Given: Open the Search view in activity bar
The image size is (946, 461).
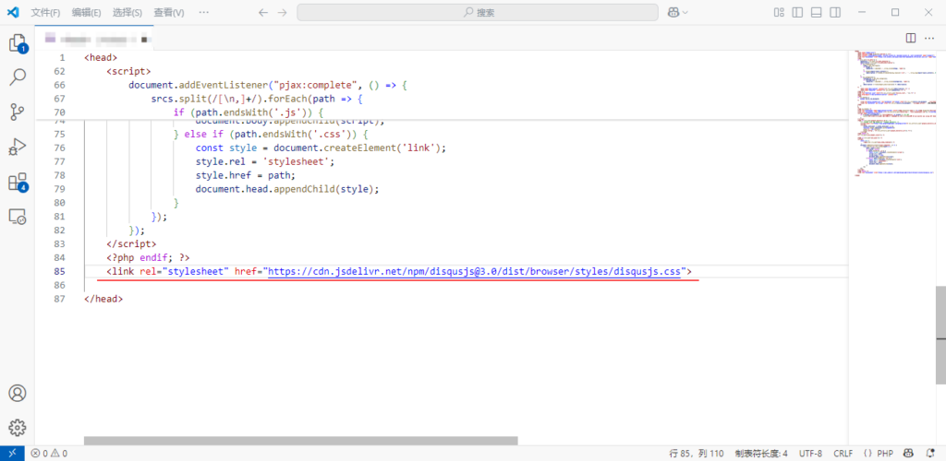Looking at the screenshot, I should pos(18,77).
